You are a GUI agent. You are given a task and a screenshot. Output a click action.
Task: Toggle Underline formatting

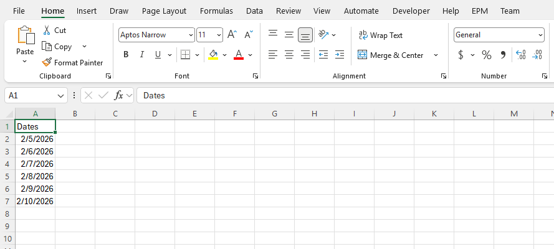pyautogui.click(x=158, y=55)
